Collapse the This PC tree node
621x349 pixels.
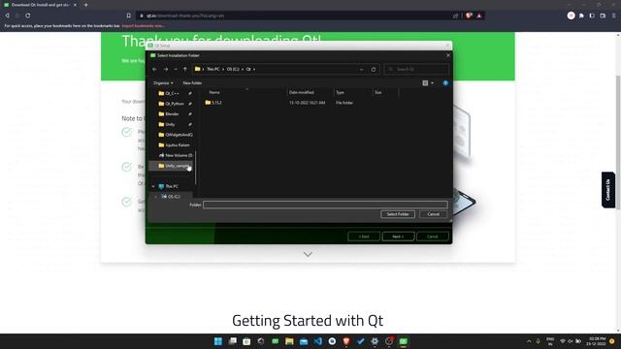click(x=153, y=186)
